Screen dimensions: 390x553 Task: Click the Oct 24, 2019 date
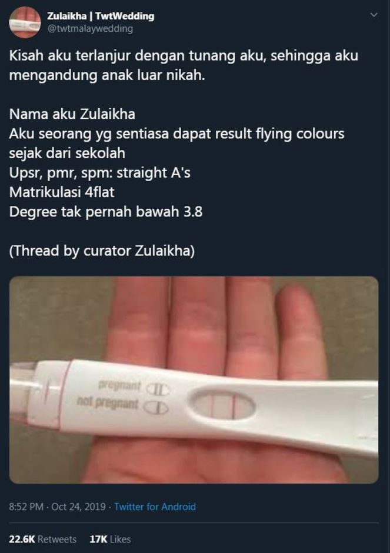coord(79,507)
